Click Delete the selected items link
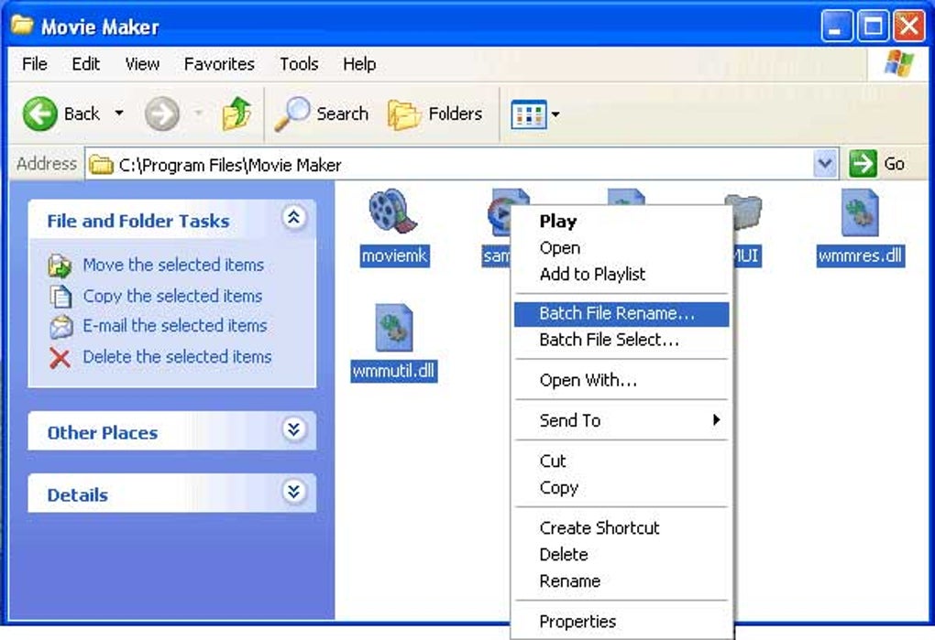This screenshot has height=640, width=935. point(177,356)
